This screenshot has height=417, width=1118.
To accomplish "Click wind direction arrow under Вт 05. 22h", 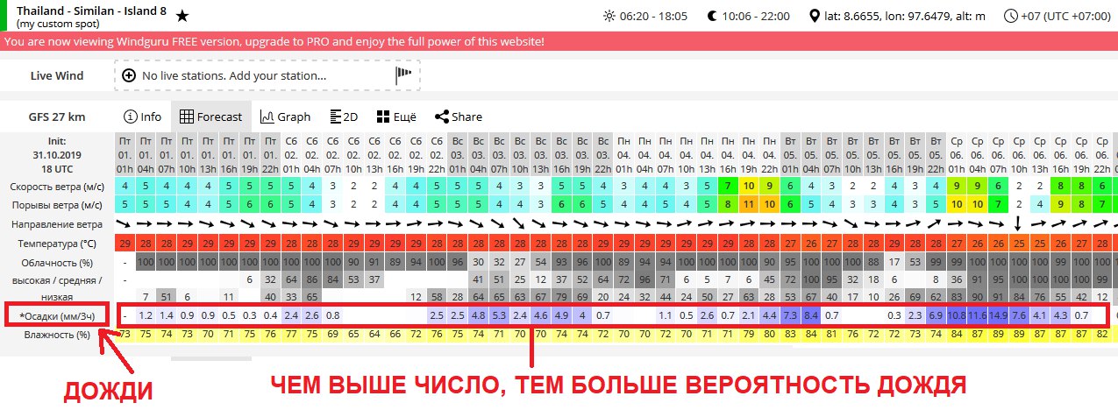I will pos(936,223).
